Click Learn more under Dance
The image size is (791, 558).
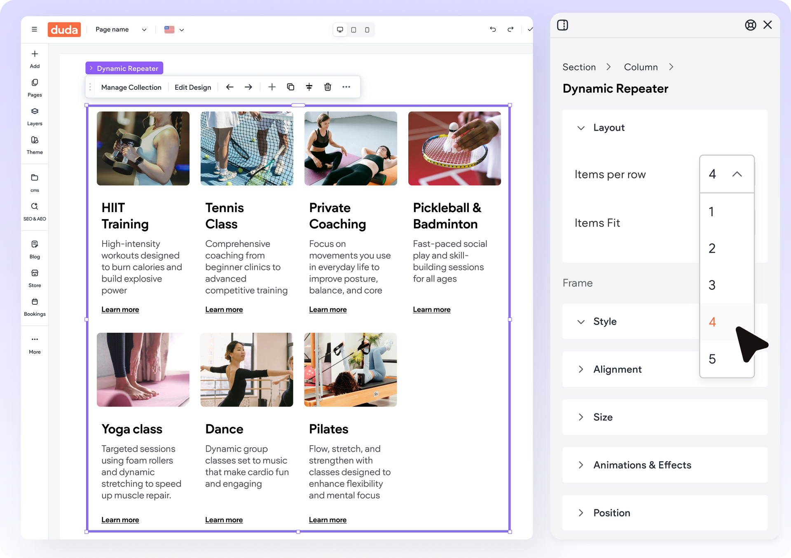224,520
